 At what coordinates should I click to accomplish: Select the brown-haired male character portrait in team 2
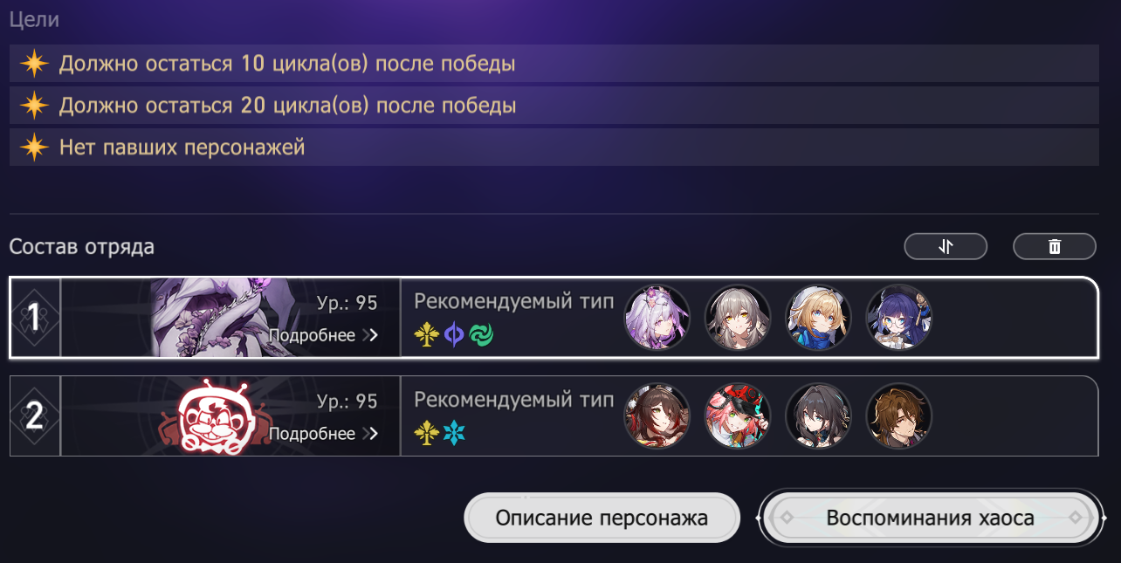898,416
